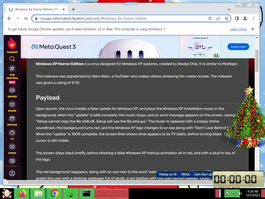
Task: Open the Video section icon
Action: [12, 147]
